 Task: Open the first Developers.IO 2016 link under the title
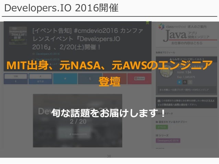coord(48,54)
